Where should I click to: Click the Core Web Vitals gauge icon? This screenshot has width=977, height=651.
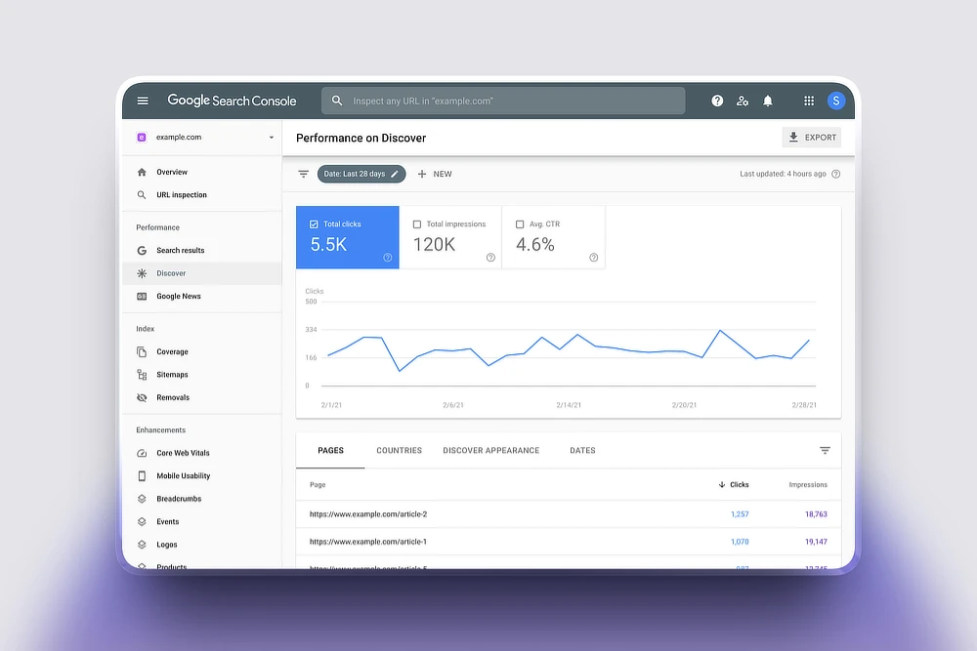(x=142, y=454)
